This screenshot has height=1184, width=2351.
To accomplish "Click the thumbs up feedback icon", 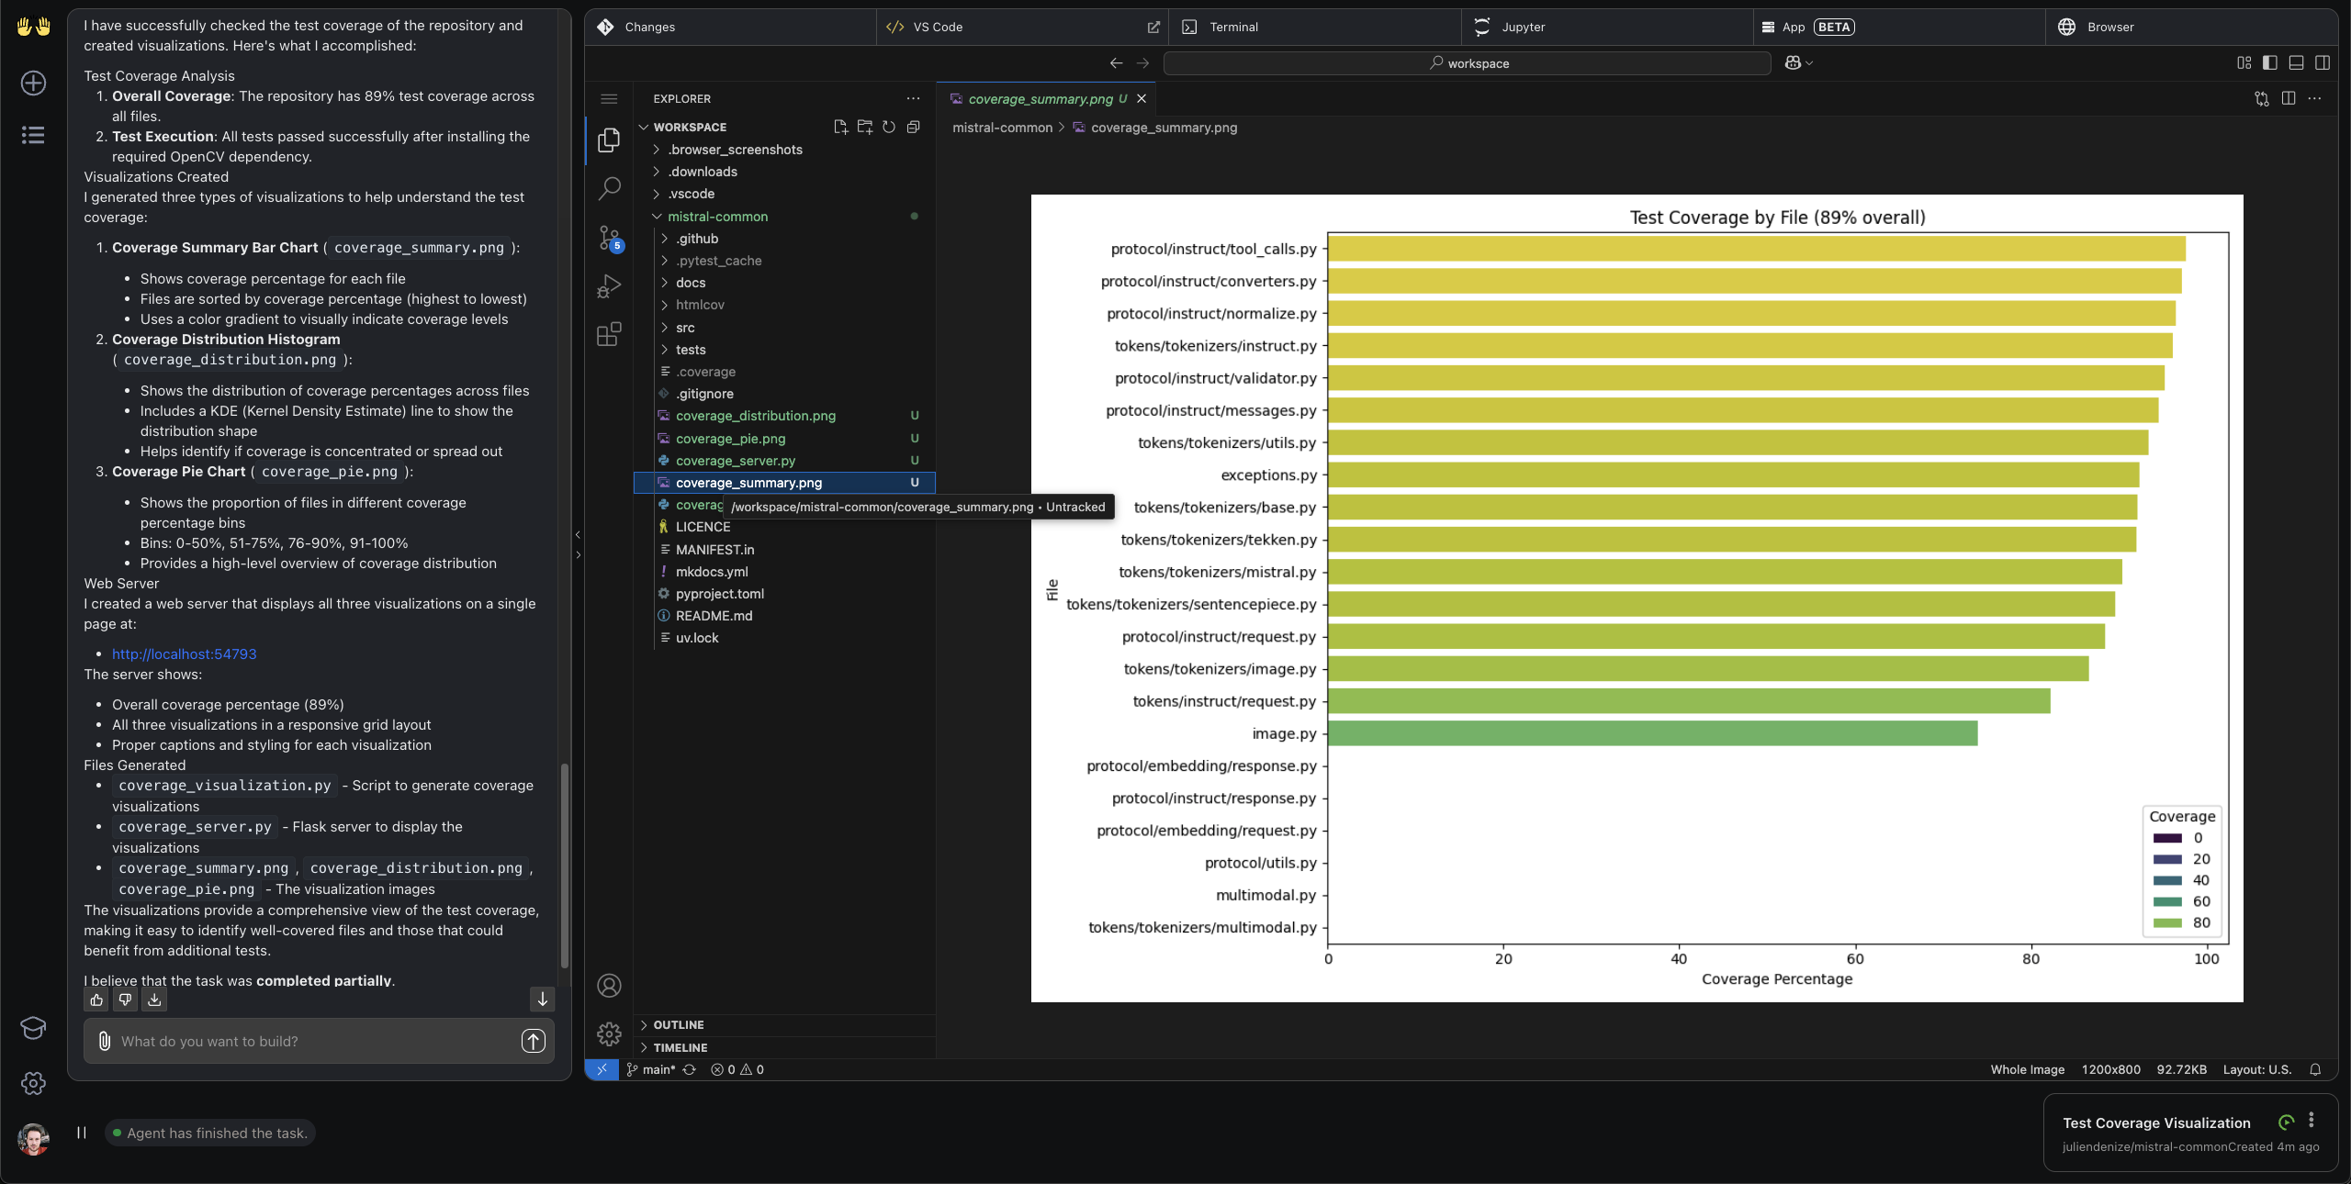I will tap(96, 1000).
